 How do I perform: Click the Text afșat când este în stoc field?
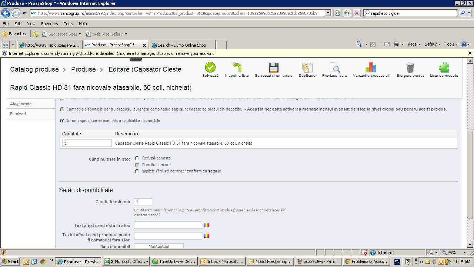coord(168,225)
